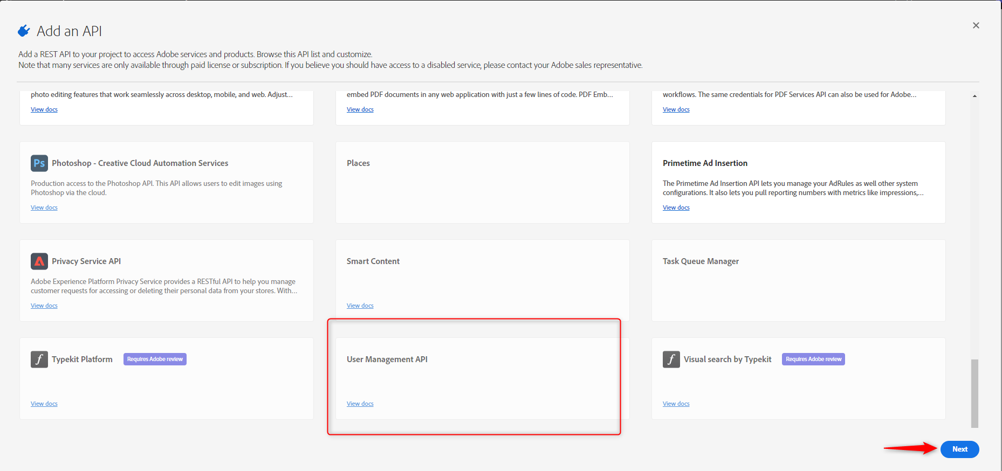The width and height of the screenshot is (1002, 471).
Task: Click the Photoshop API description text
Action: [x=156, y=188]
